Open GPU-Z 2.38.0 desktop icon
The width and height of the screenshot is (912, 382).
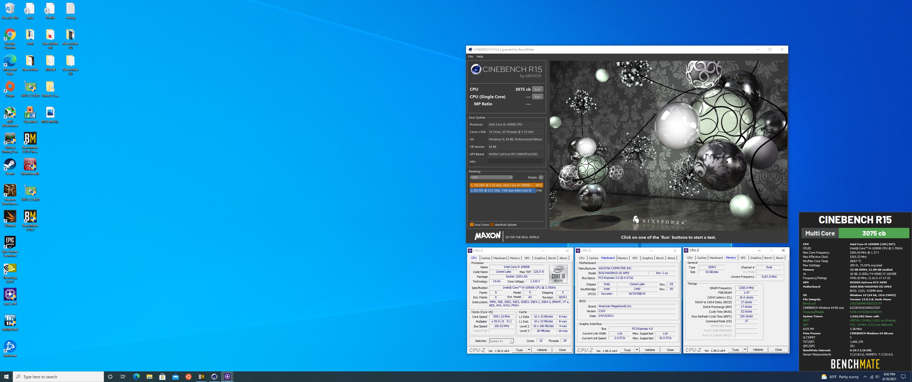pos(30,89)
